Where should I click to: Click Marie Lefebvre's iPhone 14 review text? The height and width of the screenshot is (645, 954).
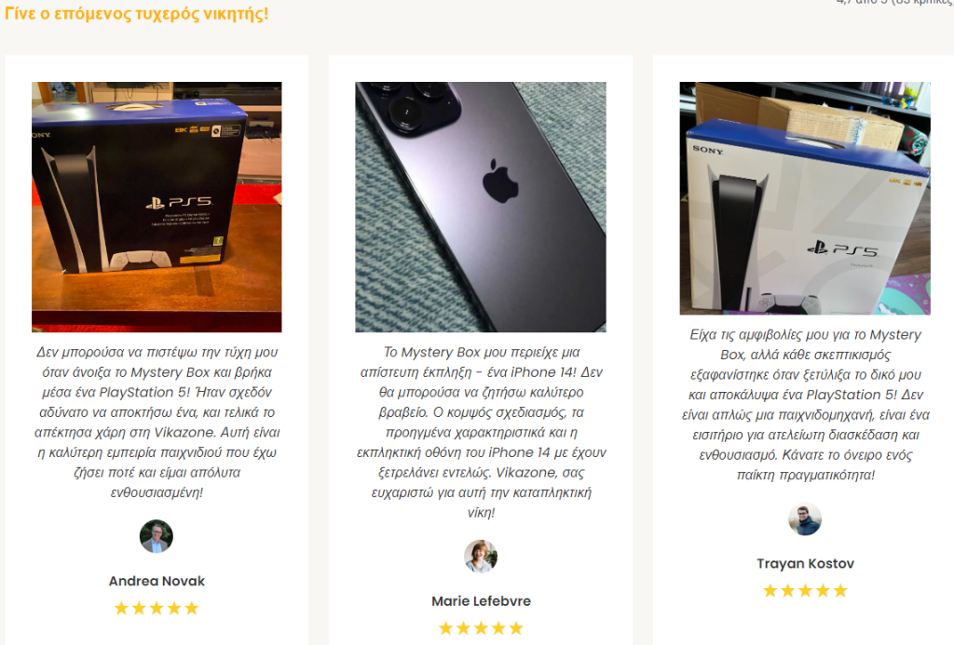click(481, 432)
